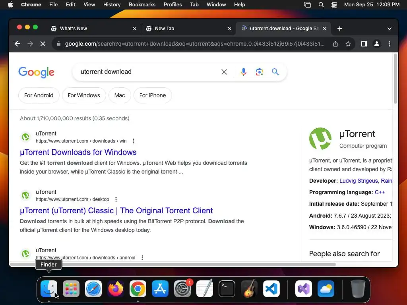The height and width of the screenshot is (305, 407).
Task: Click the Google logo
Action: tap(36, 72)
